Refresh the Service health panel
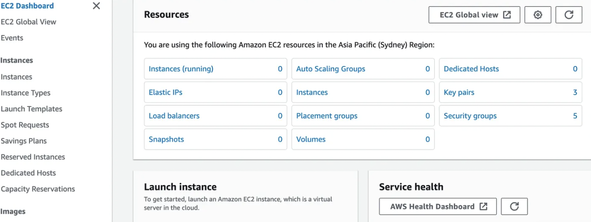Image resolution: width=591 pixels, height=222 pixels. coord(514,206)
